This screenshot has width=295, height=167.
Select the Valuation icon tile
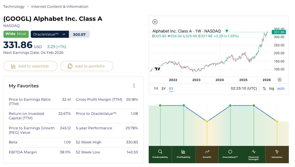coord(277,154)
